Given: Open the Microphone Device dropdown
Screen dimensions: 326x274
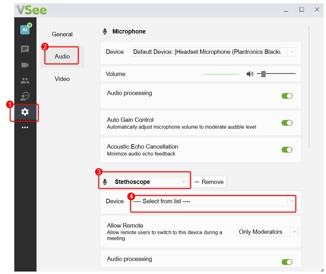Looking at the screenshot, I should [x=213, y=52].
